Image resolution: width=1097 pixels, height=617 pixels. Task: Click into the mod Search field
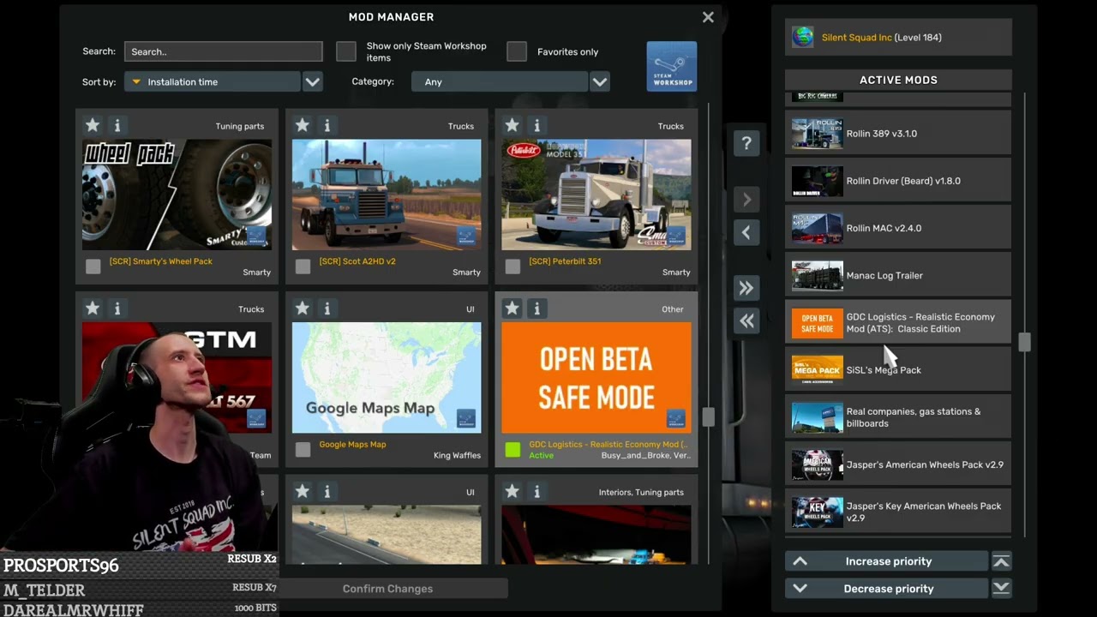coord(223,51)
